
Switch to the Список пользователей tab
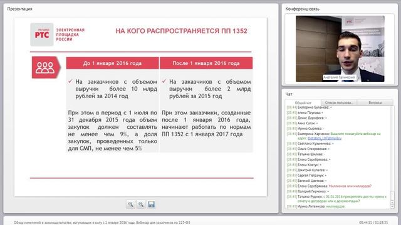point(338,102)
